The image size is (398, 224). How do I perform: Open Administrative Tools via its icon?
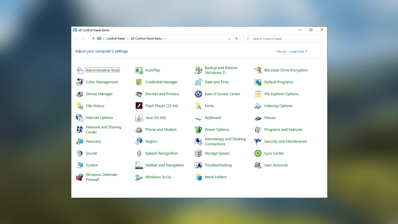tap(80, 70)
